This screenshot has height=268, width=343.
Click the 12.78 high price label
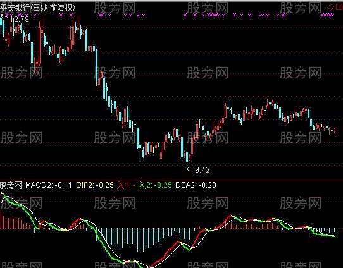(x=19, y=20)
